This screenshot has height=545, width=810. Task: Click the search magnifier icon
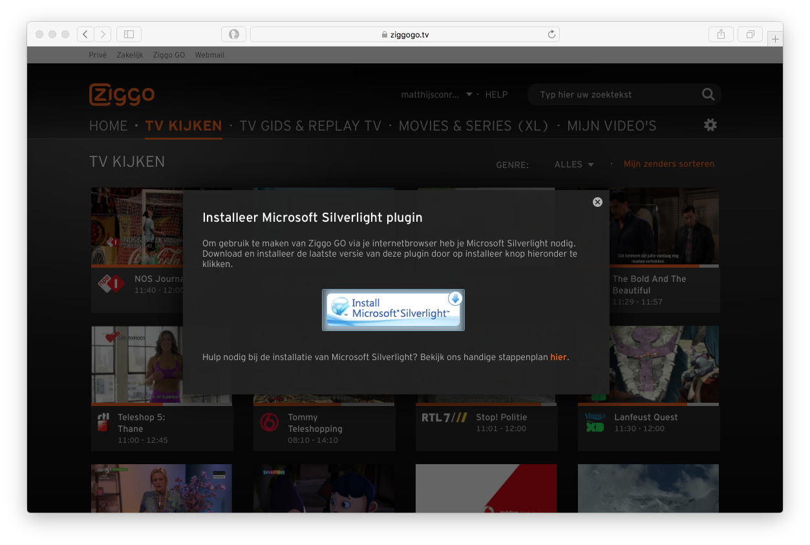pyautogui.click(x=708, y=95)
